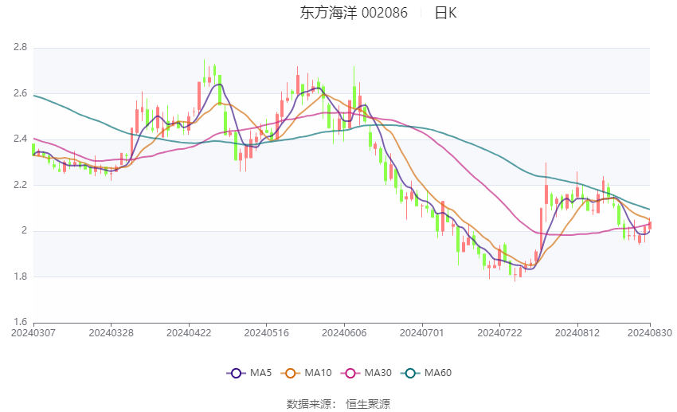Viewport: 677px width, 412px height.
Task: Click the x-axis date label 20240722
Action: 499,333
